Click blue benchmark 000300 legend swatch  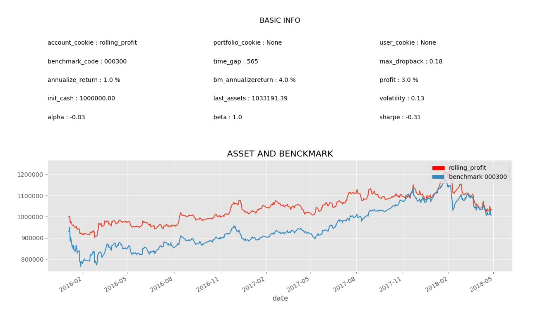[x=438, y=177]
